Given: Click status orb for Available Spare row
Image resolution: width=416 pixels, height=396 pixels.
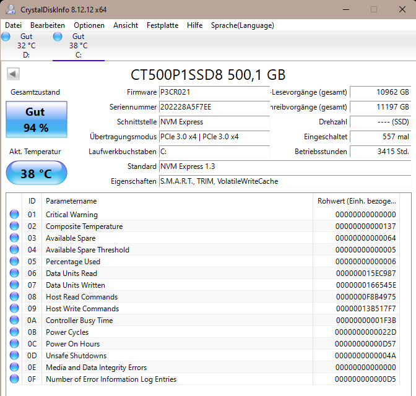Looking at the screenshot, I should click(x=14, y=238).
